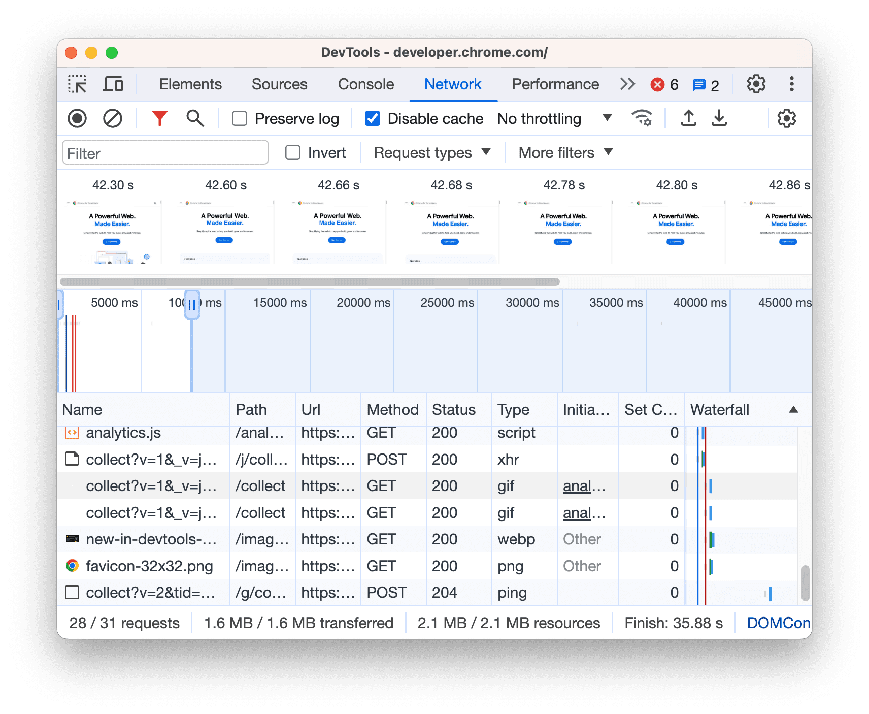This screenshot has width=869, height=714.
Task: Select the inspect element tool
Action: click(77, 84)
